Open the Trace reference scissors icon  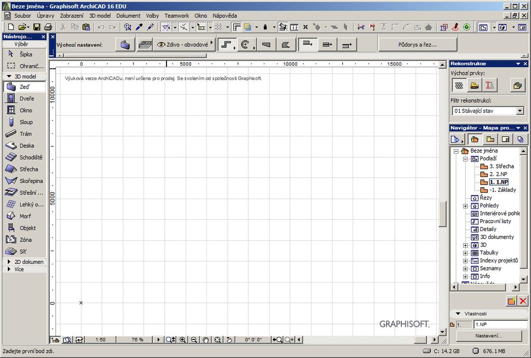[361, 27]
